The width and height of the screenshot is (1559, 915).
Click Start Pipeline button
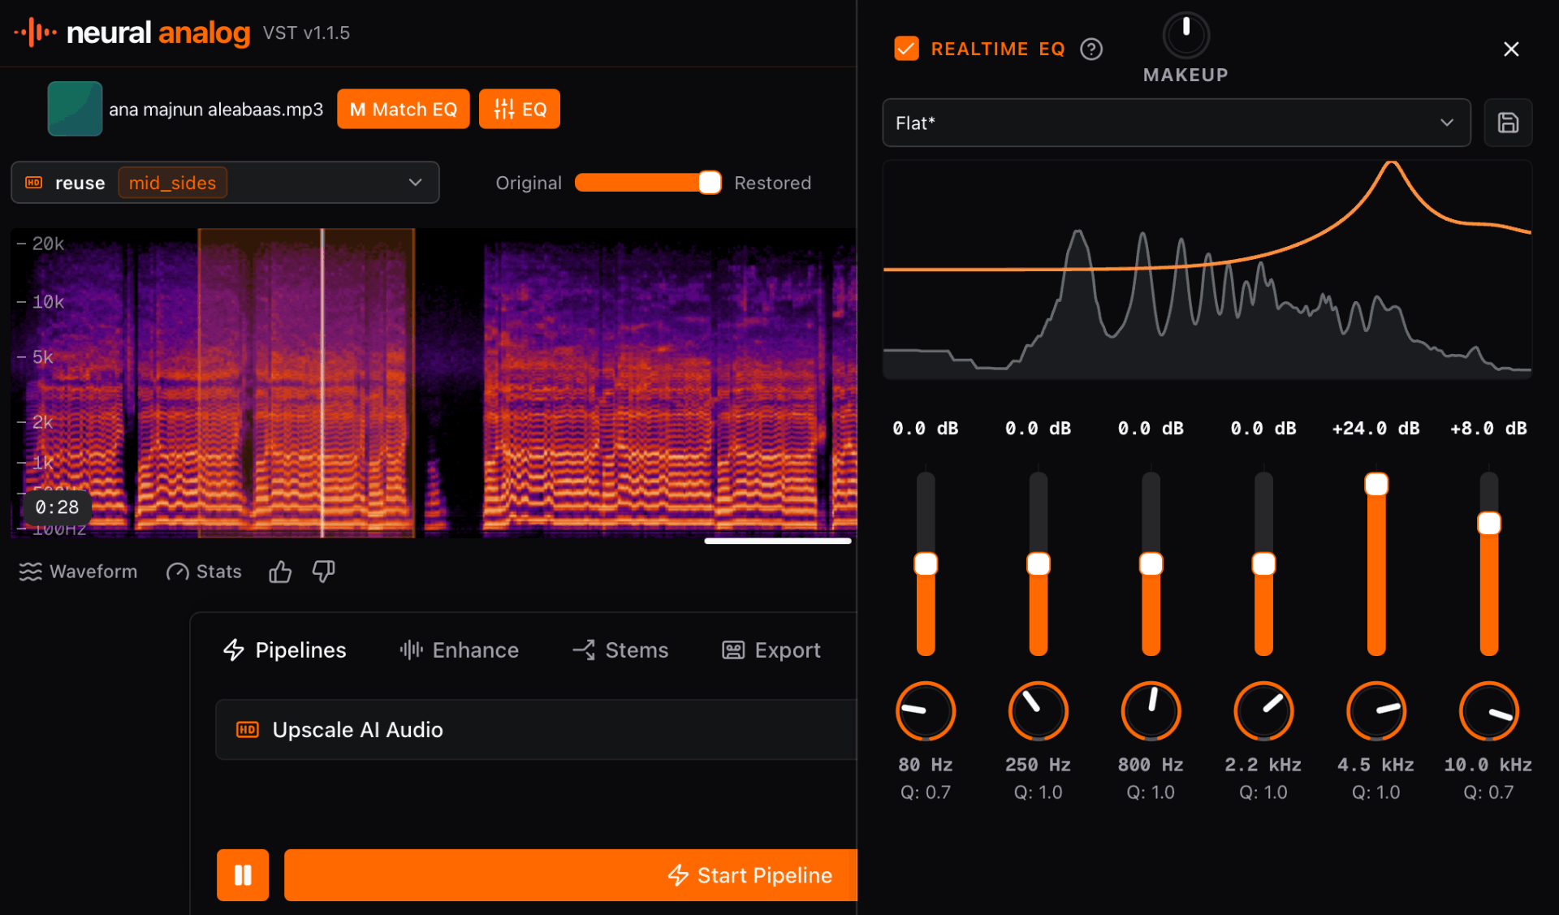[x=571, y=874]
